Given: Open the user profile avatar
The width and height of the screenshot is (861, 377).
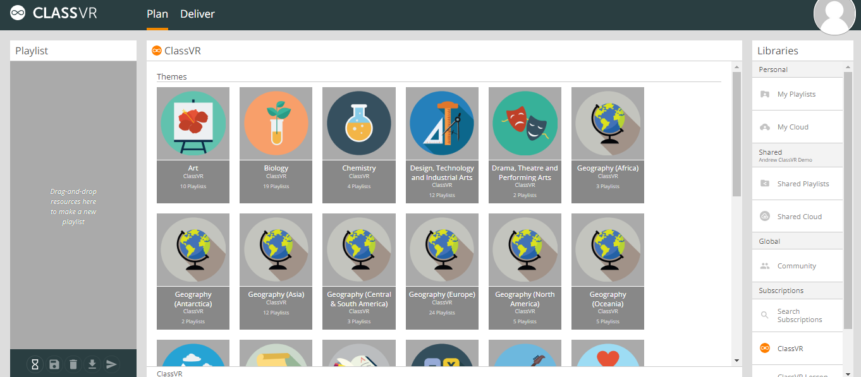Looking at the screenshot, I should (x=834, y=14).
